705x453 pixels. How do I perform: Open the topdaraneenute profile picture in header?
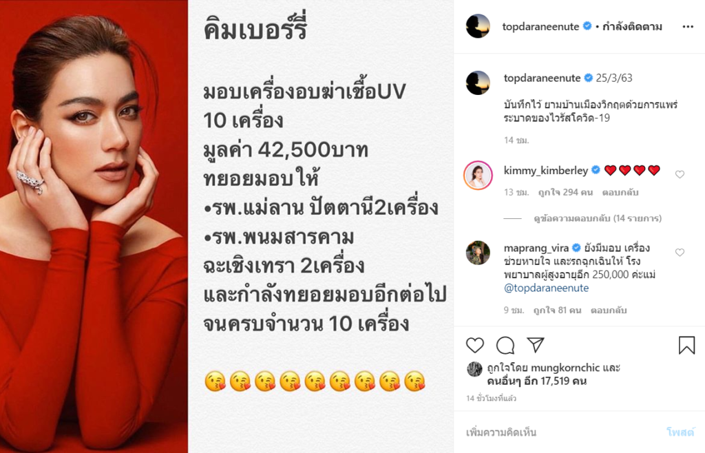click(x=478, y=26)
